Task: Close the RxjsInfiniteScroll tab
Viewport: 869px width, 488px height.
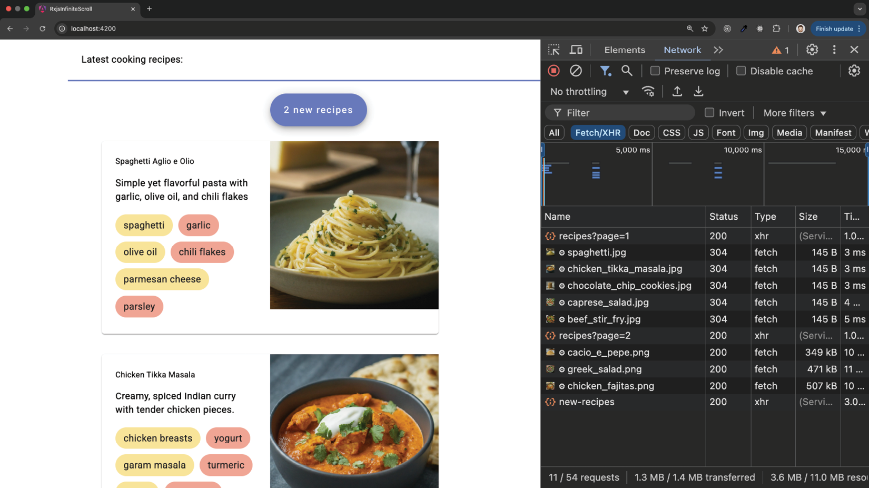Action: click(x=133, y=9)
